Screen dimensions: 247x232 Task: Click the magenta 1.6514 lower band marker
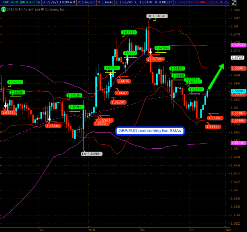[x=238, y=143]
